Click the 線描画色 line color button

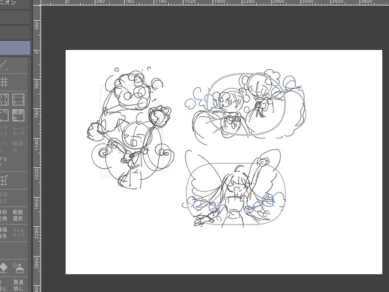point(3,232)
